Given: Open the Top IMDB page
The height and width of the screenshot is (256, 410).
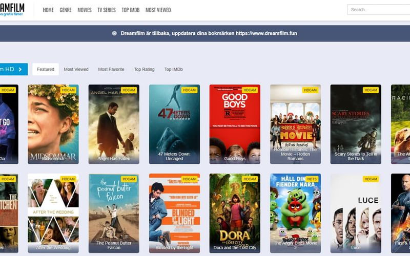Looking at the screenshot, I should (131, 10).
